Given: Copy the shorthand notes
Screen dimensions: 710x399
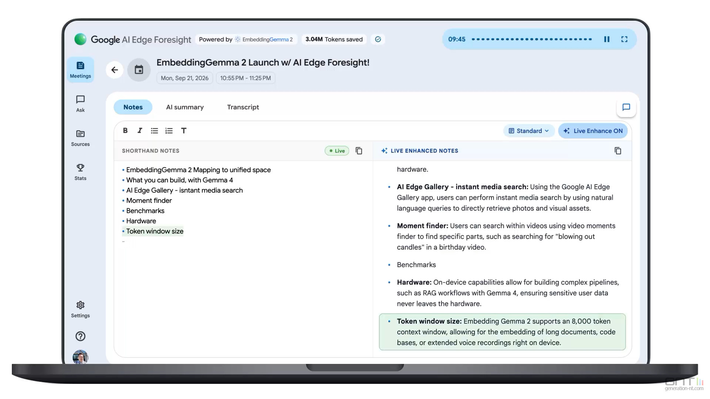Looking at the screenshot, I should [x=359, y=151].
